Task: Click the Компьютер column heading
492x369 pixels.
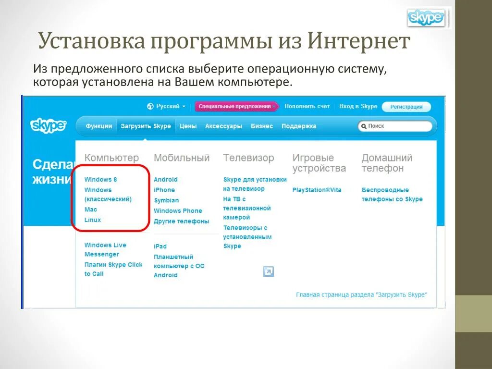Action: click(111, 158)
